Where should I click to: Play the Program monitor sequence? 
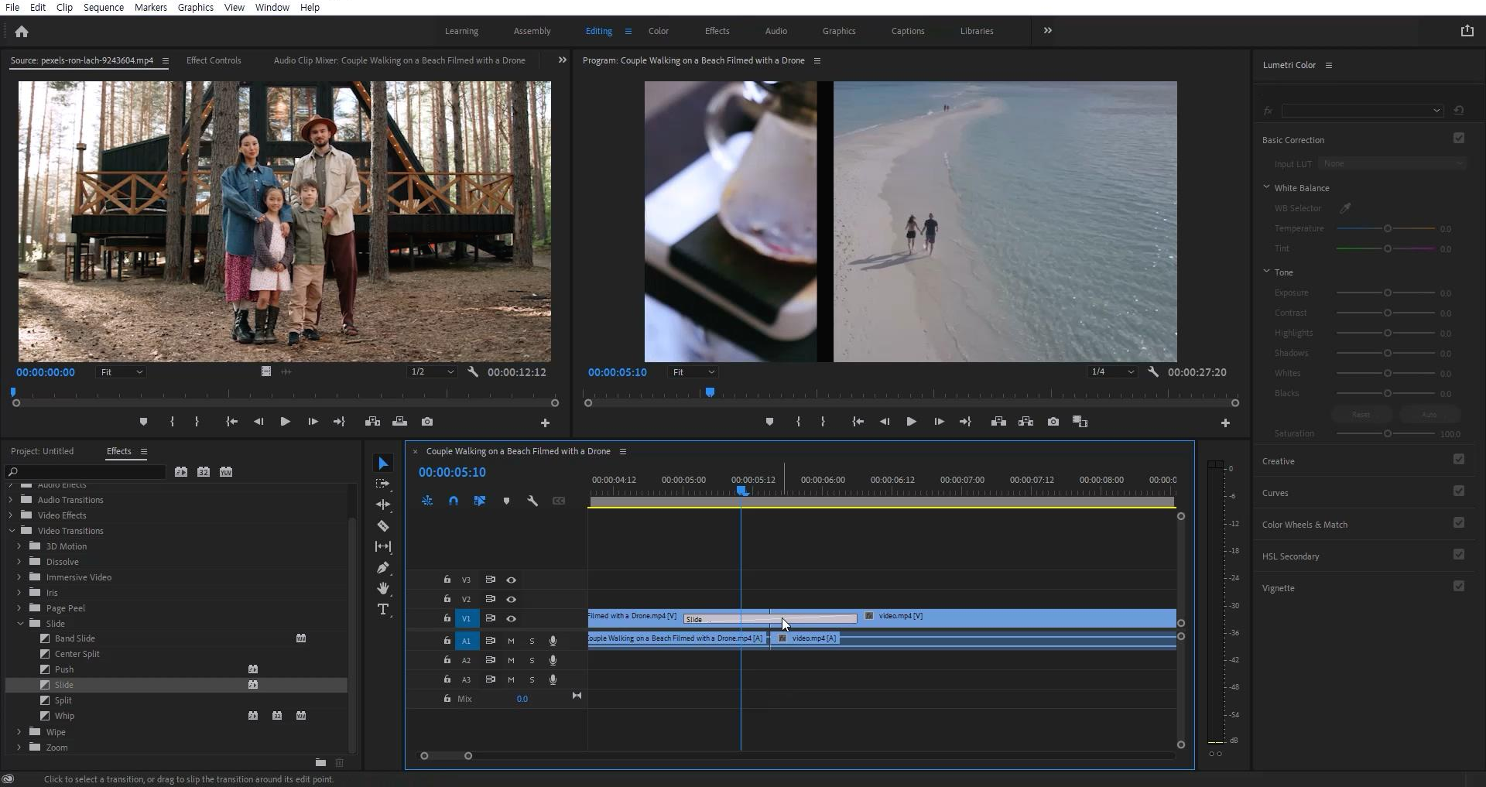click(911, 422)
